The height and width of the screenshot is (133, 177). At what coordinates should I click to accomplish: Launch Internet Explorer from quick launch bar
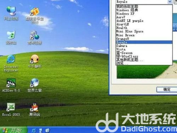[34, 130]
